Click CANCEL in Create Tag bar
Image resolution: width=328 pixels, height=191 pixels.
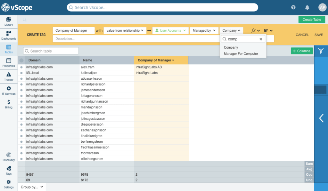point(302,35)
